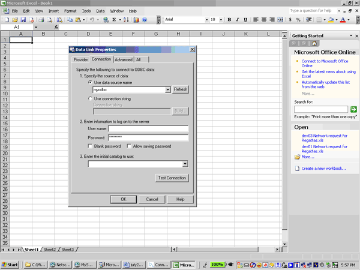Image resolution: width=360 pixels, height=270 pixels.
Task: Click the Fill Color paint bucket
Action: (331, 20)
